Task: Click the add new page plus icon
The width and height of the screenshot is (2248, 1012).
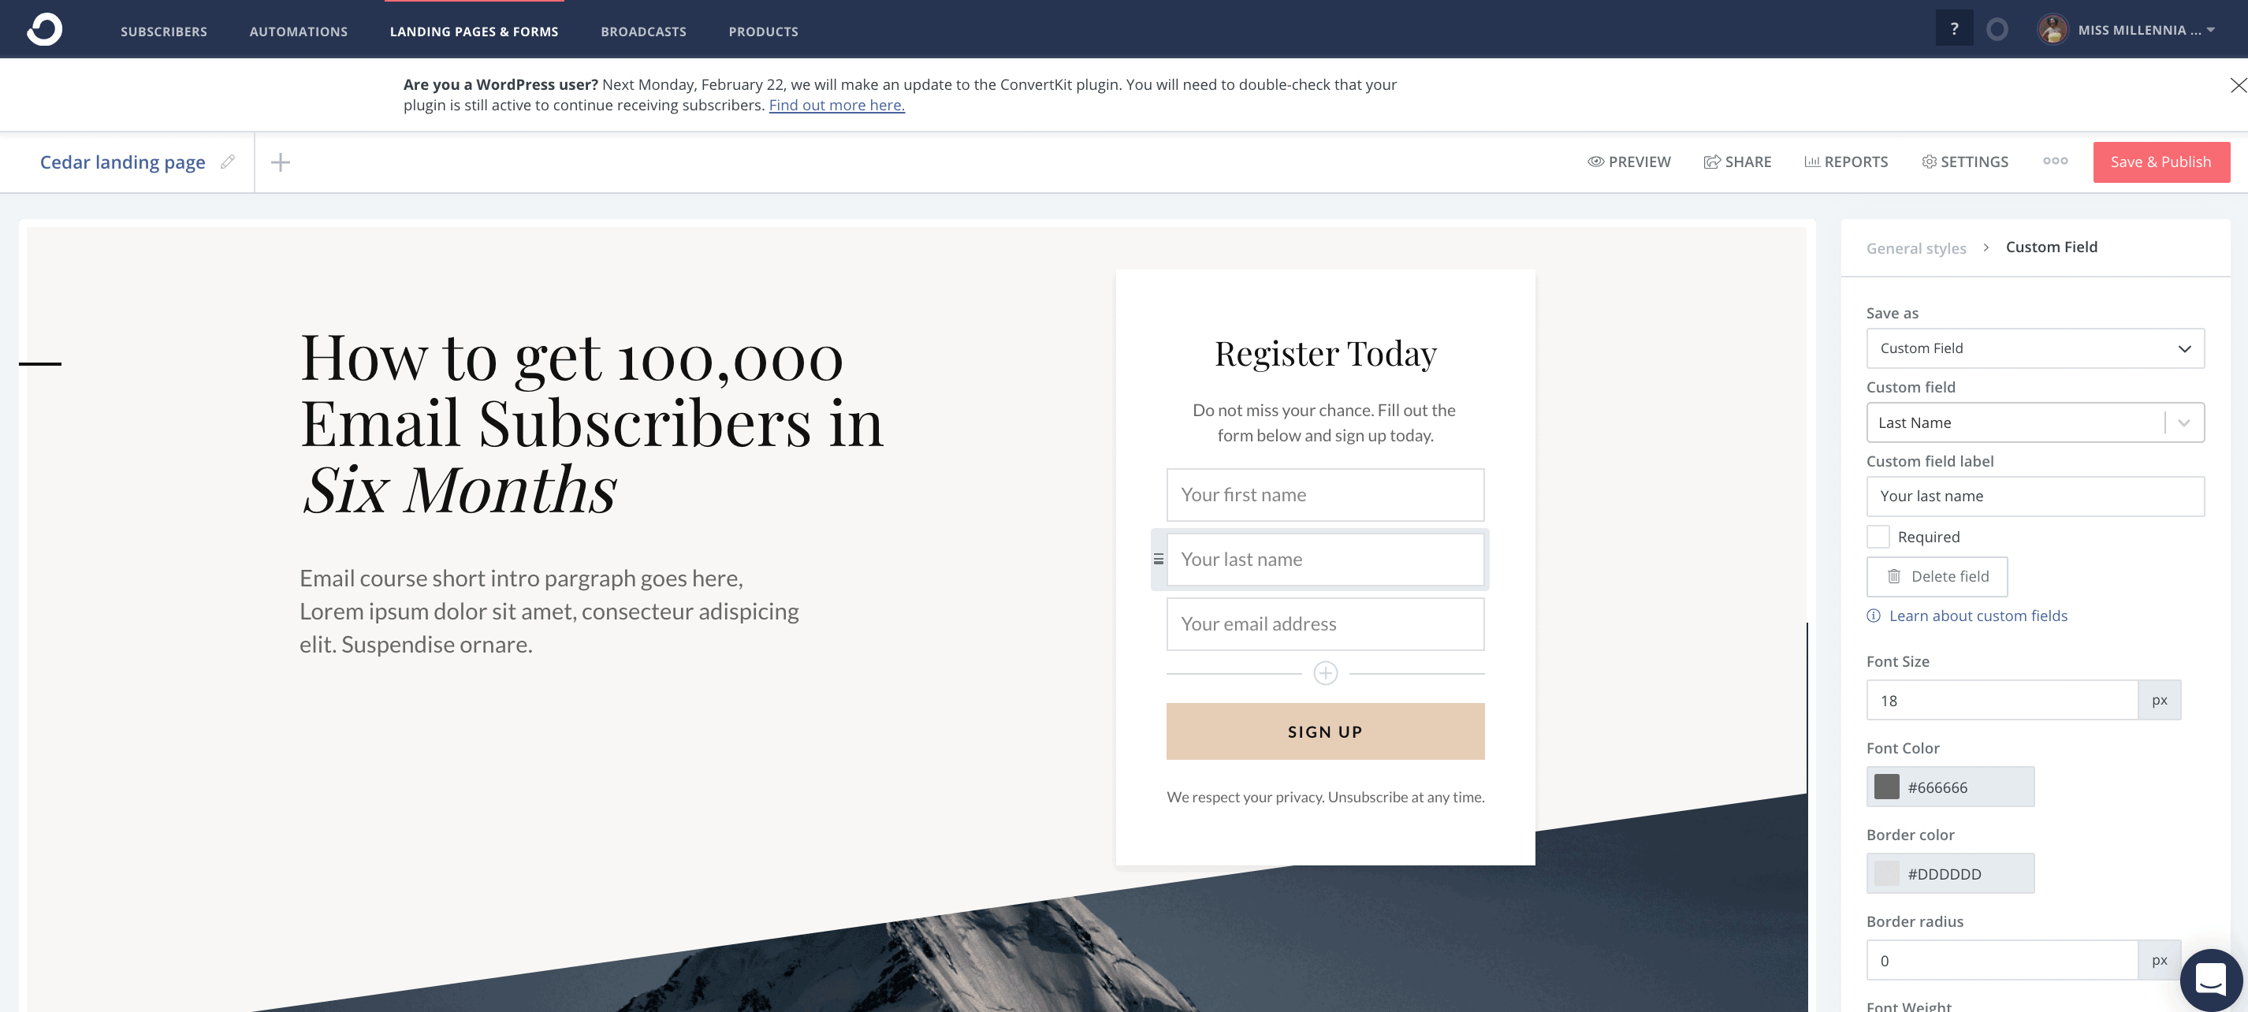Action: [281, 162]
